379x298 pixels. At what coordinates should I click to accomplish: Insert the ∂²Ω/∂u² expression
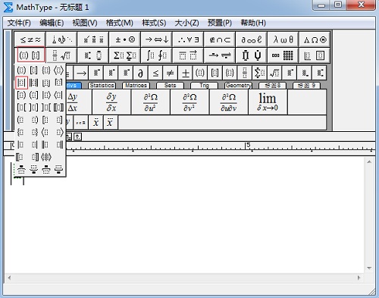point(151,102)
